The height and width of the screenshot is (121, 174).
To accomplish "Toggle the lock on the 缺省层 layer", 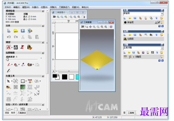I will click(156, 23).
